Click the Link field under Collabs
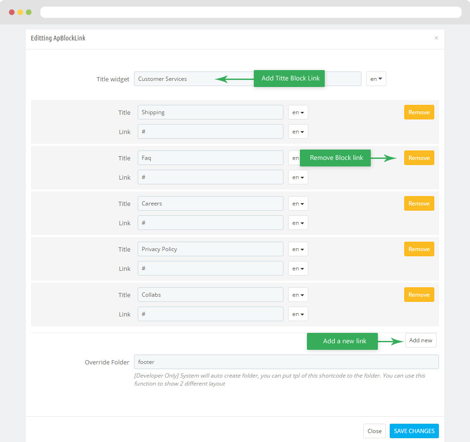The height and width of the screenshot is (442, 470). [x=211, y=314]
